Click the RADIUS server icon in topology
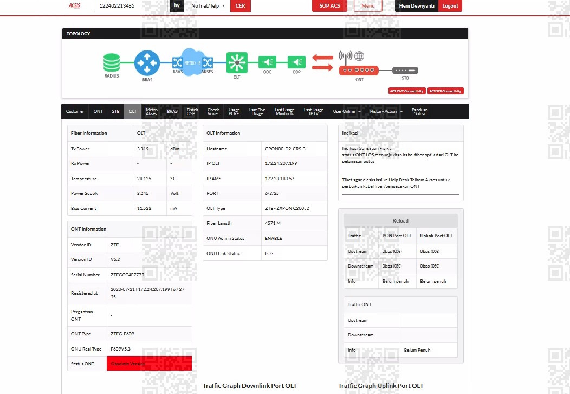Image resolution: width=570 pixels, height=394 pixels. coord(112,62)
